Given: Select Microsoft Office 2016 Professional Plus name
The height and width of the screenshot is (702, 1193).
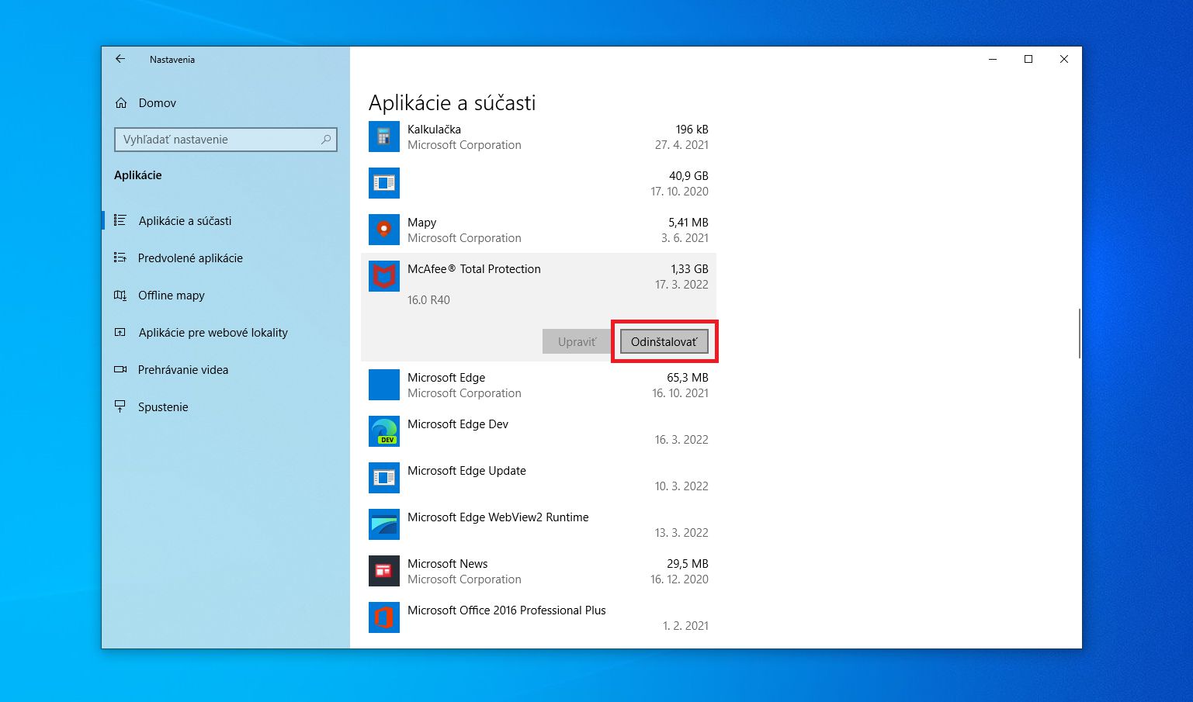Looking at the screenshot, I should pyautogui.click(x=506, y=610).
